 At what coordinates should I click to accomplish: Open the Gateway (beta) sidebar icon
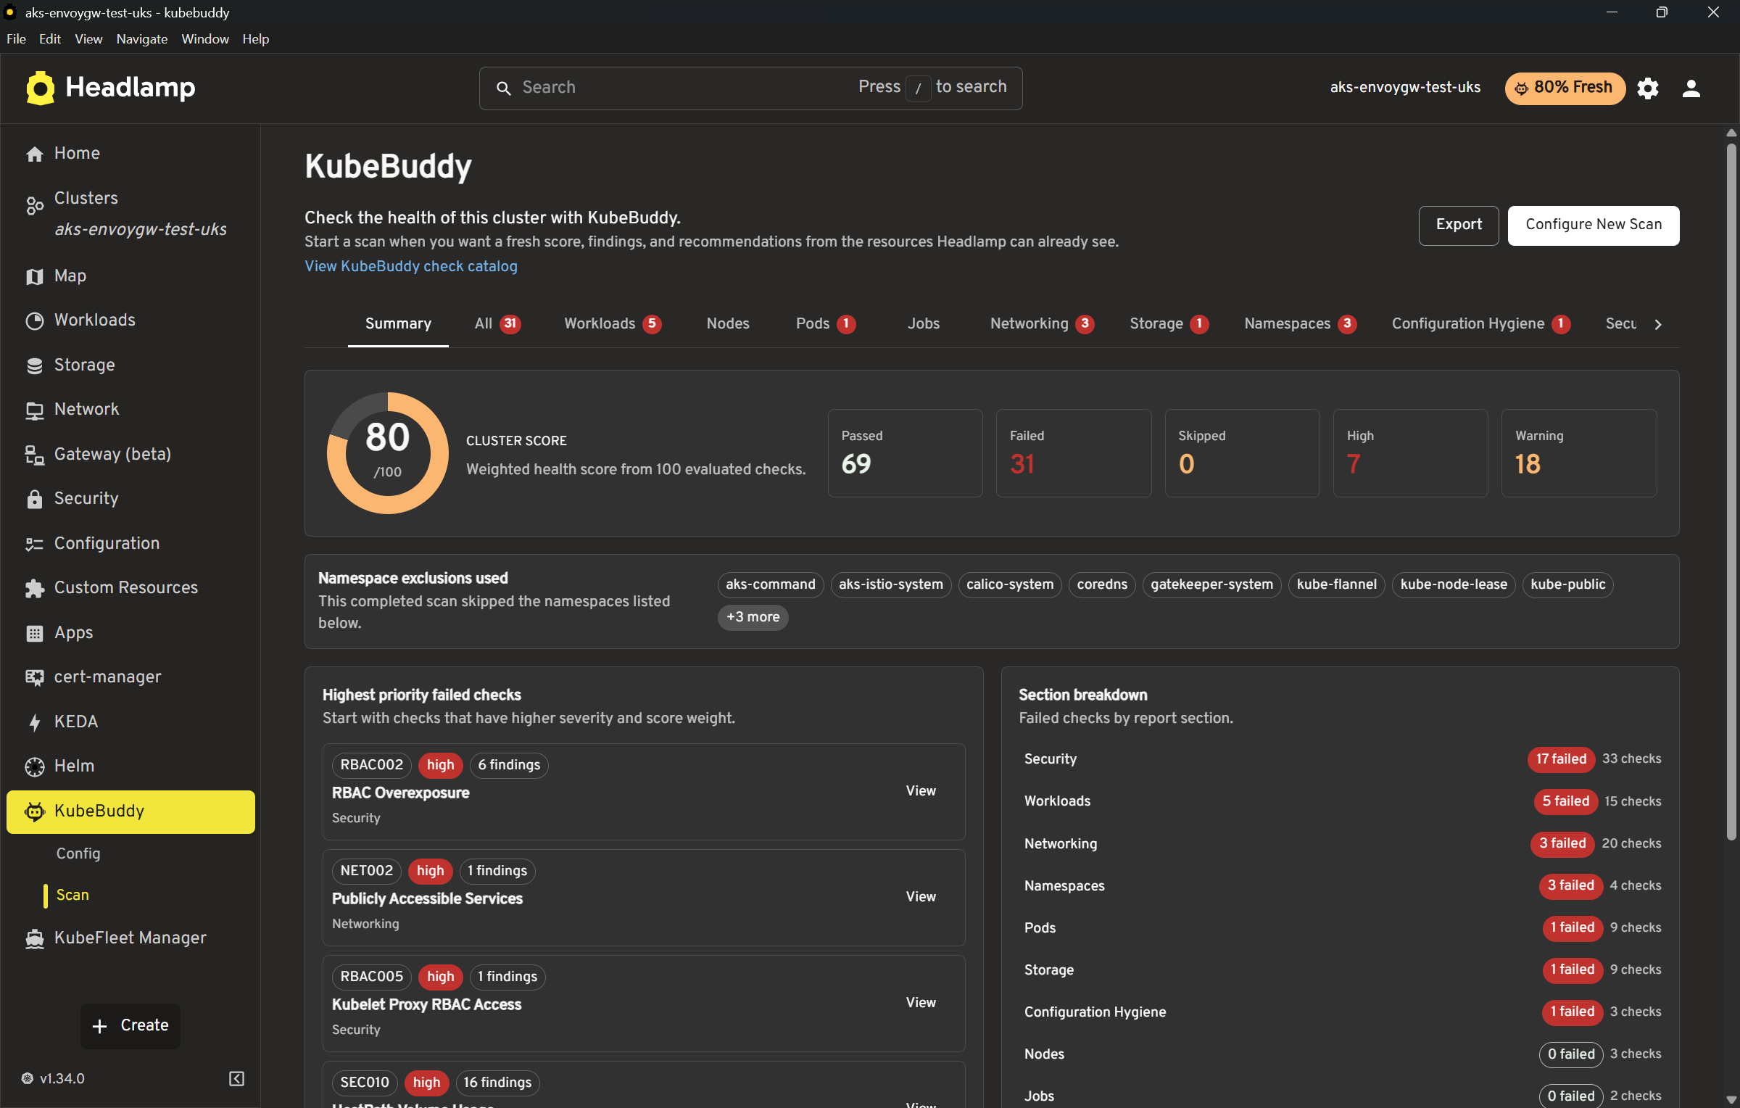pos(34,455)
